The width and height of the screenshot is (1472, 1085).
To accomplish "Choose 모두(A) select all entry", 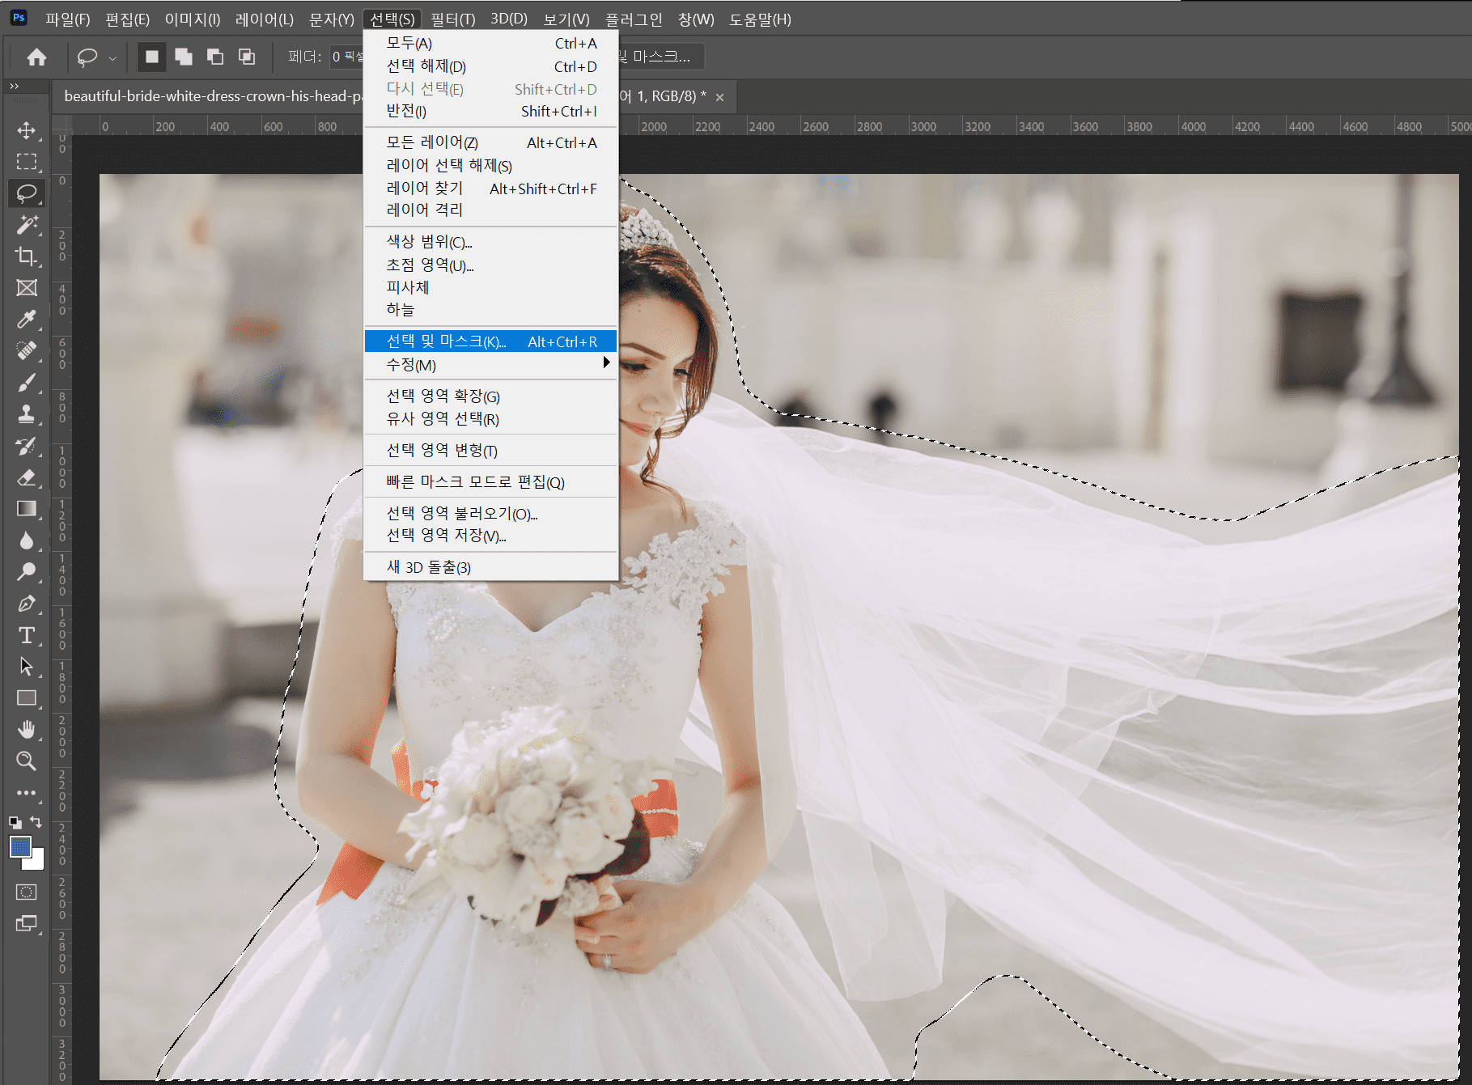I will click(x=490, y=43).
